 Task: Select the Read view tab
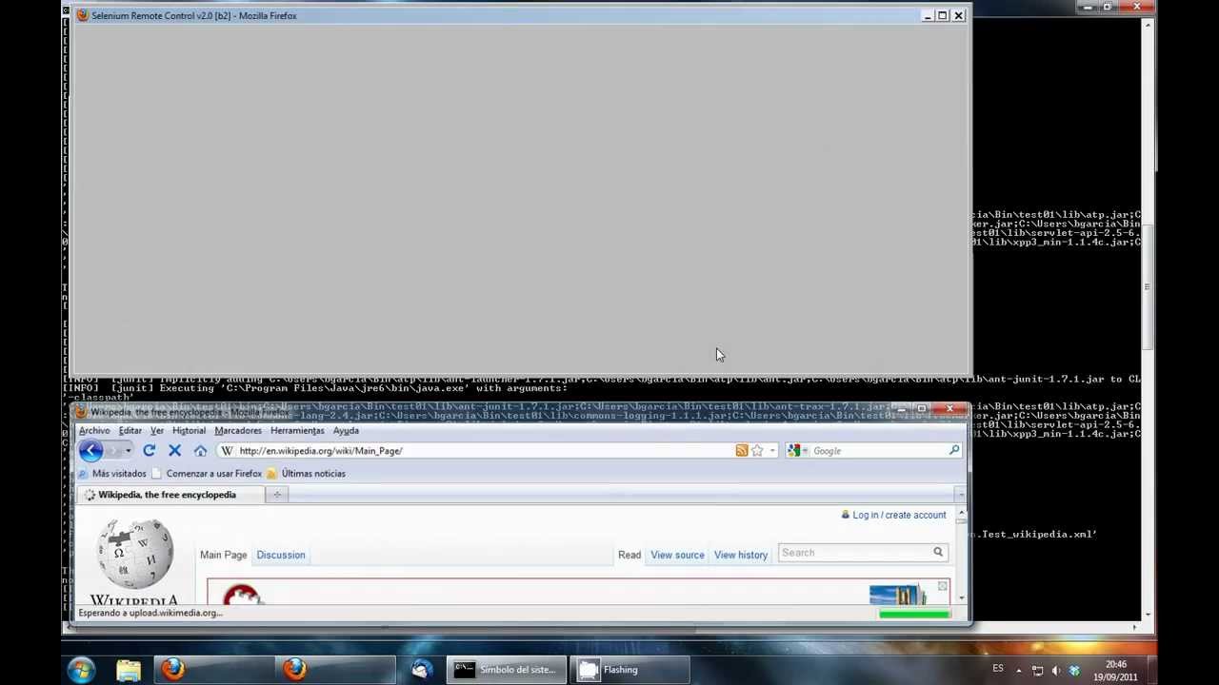click(x=629, y=555)
